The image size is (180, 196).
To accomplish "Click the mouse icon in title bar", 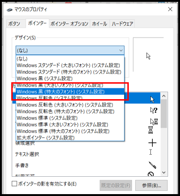I will 9,10.
